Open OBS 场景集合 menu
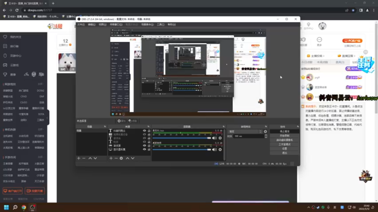The height and width of the screenshot is (212, 378). [x=147, y=24]
